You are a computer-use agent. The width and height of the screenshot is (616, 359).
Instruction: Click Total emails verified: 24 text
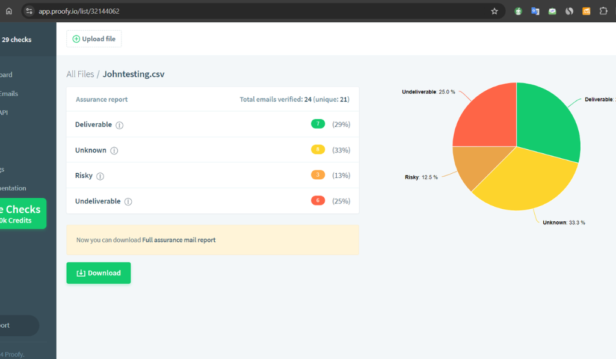[x=276, y=99]
